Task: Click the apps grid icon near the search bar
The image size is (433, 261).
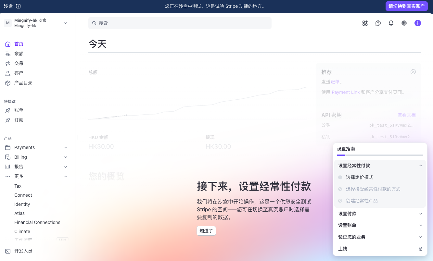Action: 365,23
